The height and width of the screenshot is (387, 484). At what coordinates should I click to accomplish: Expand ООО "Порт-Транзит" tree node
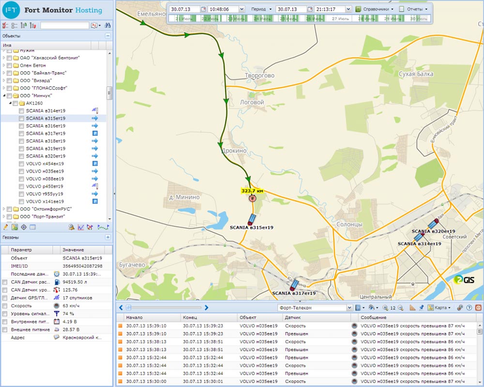pos(4,217)
